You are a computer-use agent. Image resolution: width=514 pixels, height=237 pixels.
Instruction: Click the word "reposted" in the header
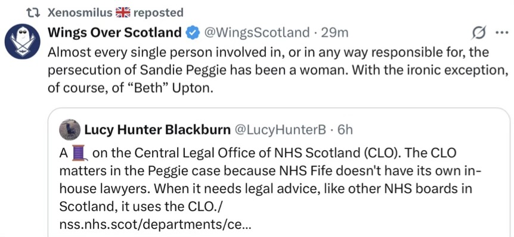coord(159,13)
